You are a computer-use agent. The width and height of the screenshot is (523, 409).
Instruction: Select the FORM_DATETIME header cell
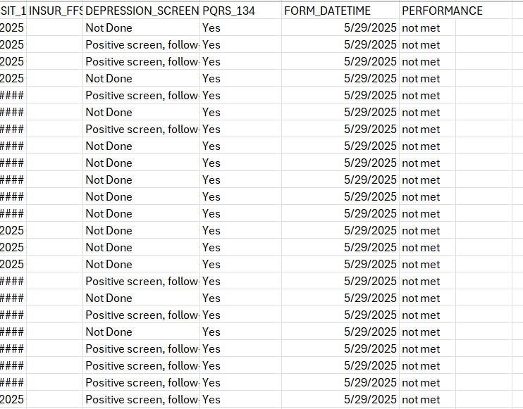[340, 11]
